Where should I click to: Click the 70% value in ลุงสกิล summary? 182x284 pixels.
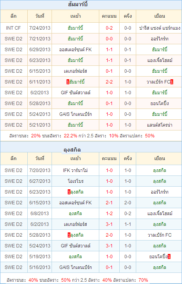coord(143,280)
